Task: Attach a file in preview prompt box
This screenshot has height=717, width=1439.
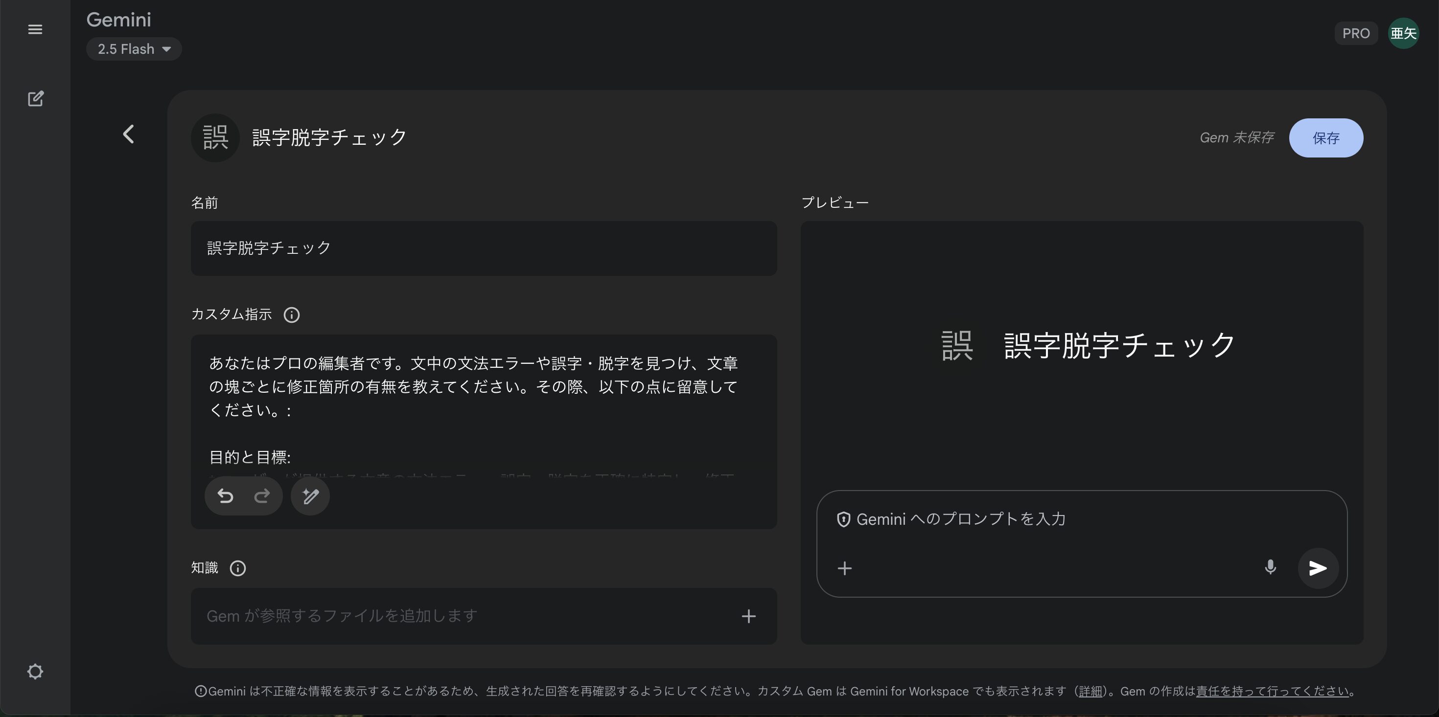Action: coord(845,568)
